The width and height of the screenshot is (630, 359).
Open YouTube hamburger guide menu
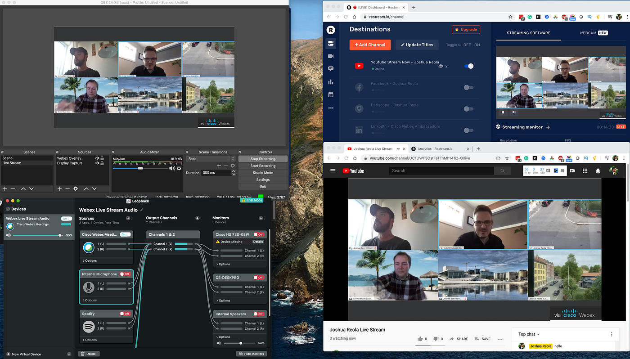point(333,171)
